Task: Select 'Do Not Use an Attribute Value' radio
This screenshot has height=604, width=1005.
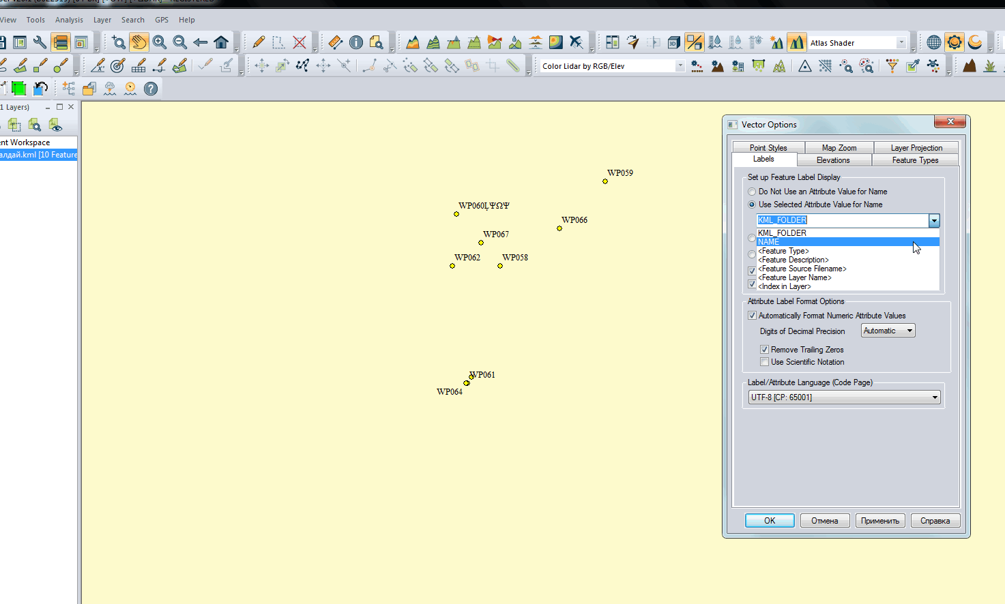Action: coord(752,192)
